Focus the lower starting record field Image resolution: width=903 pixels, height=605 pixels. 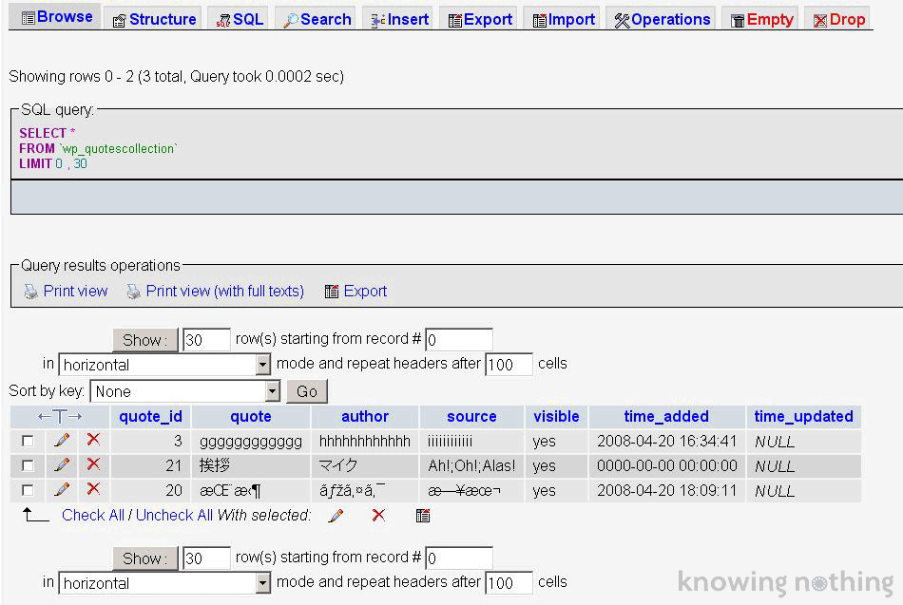(x=458, y=558)
